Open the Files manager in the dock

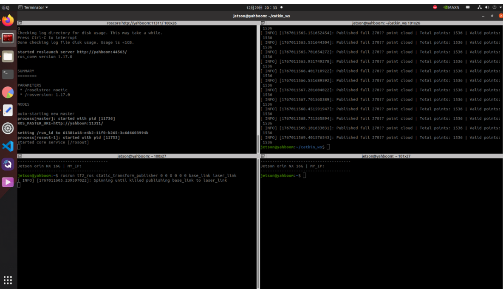(x=8, y=56)
